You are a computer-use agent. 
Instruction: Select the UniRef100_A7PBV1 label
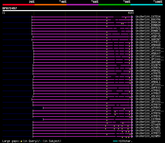coord(148,91)
